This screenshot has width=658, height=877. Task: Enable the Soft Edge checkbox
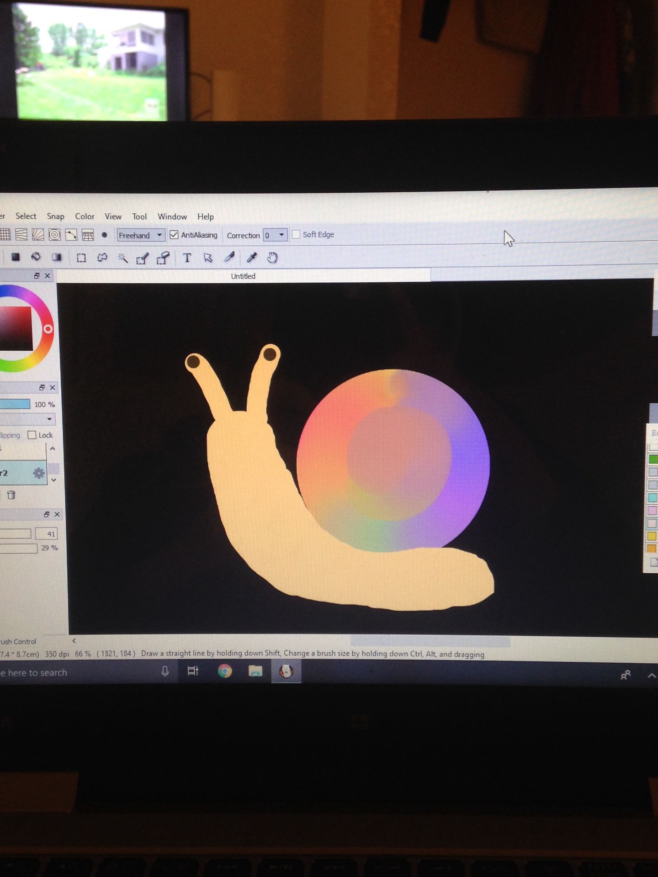(296, 234)
